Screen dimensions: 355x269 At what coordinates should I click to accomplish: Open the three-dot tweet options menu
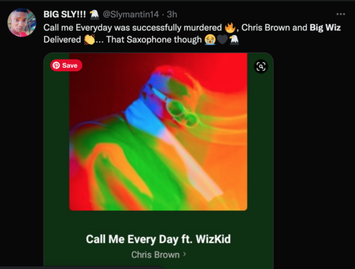[340, 14]
